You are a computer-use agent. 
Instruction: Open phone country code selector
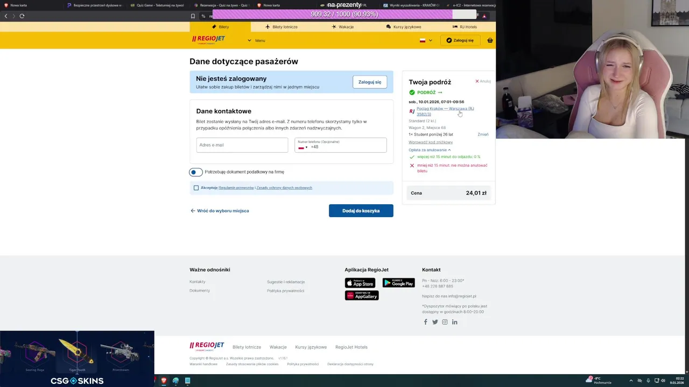click(303, 147)
